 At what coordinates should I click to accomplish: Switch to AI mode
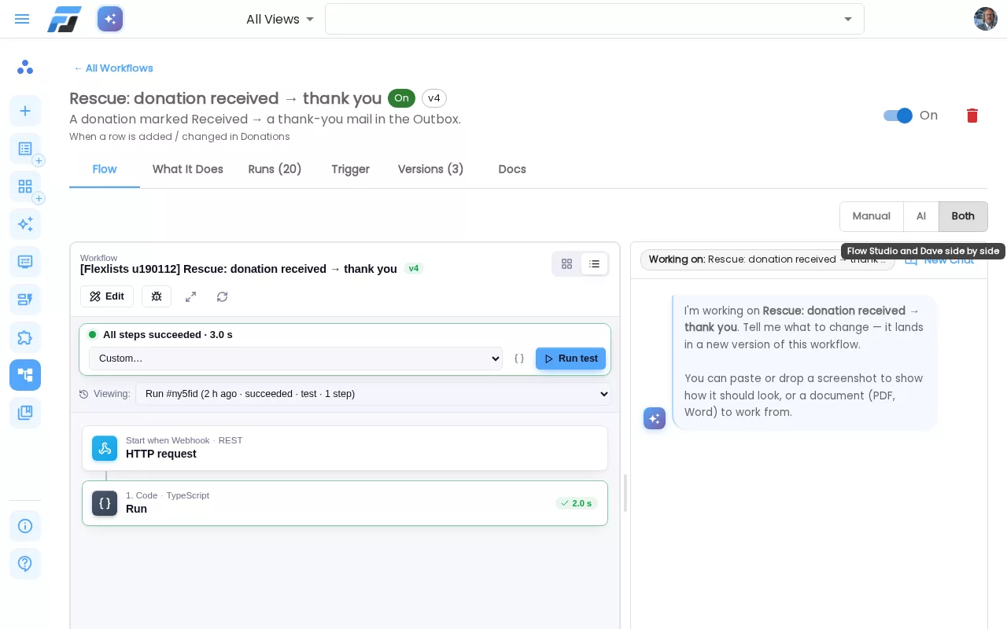[x=921, y=216]
